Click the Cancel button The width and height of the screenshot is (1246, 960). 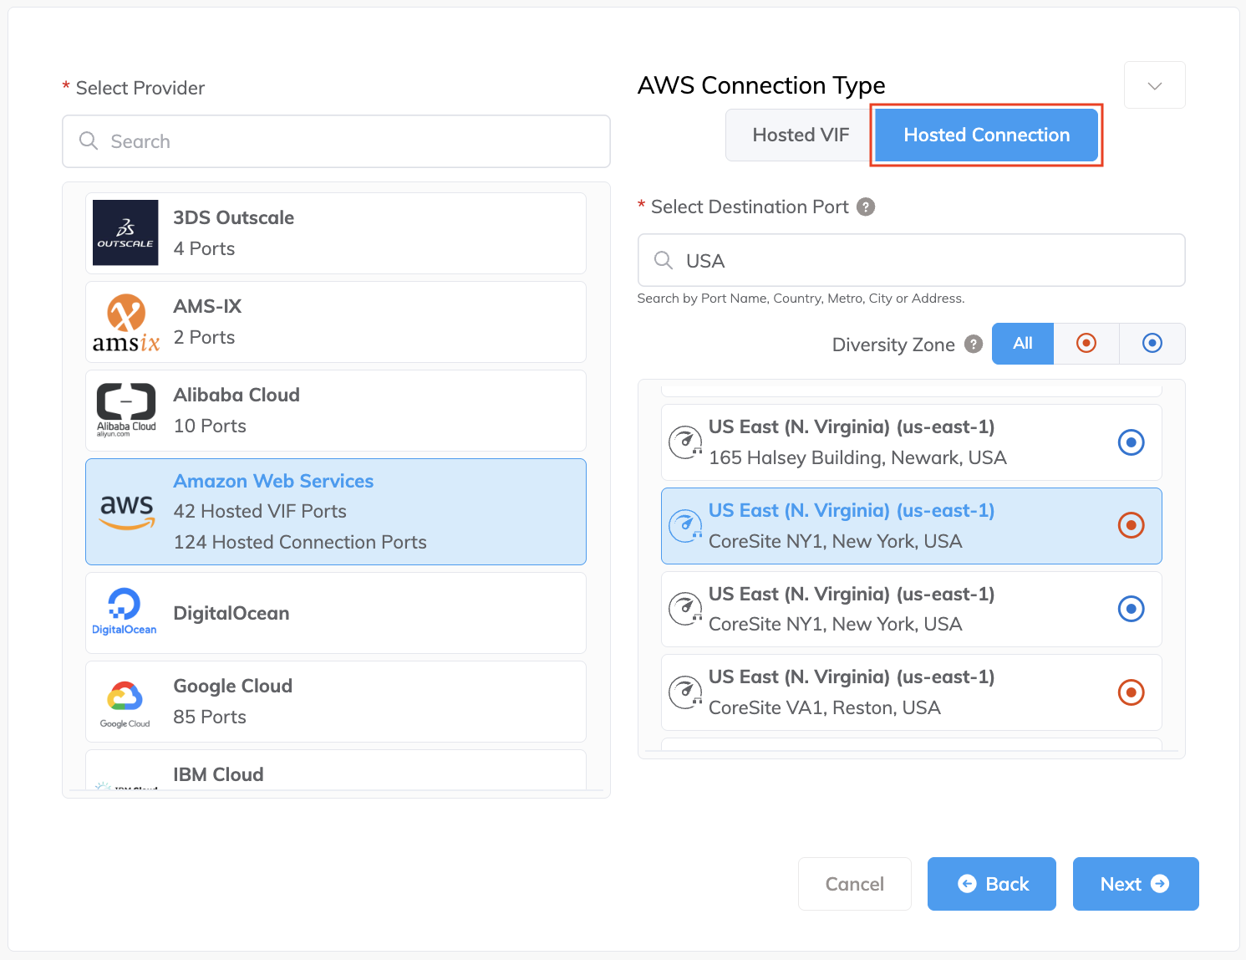(854, 884)
